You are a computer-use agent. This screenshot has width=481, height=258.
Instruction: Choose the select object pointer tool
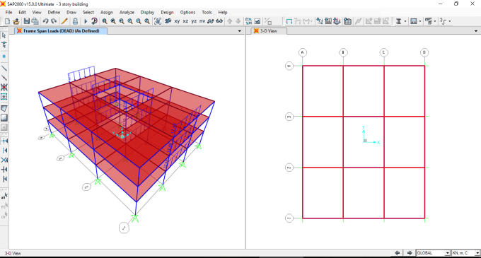4,35
